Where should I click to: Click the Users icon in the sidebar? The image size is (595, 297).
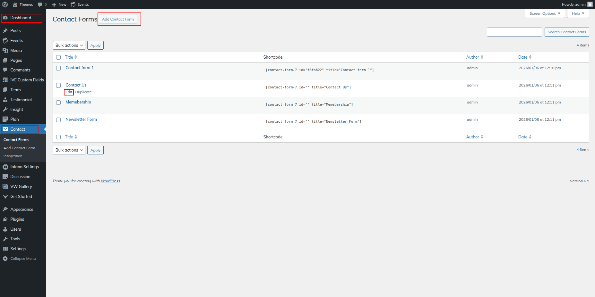coord(5,229)
